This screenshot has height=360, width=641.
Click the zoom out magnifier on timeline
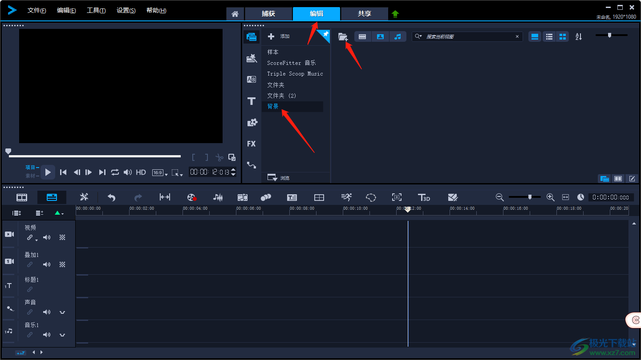[499, 197]
